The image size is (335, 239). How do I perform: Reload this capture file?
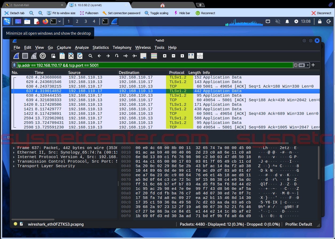pyautogui.click(x=80, y=56)
